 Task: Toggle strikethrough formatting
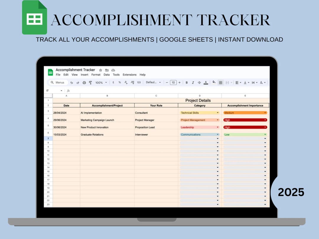(x=199, y=83)
